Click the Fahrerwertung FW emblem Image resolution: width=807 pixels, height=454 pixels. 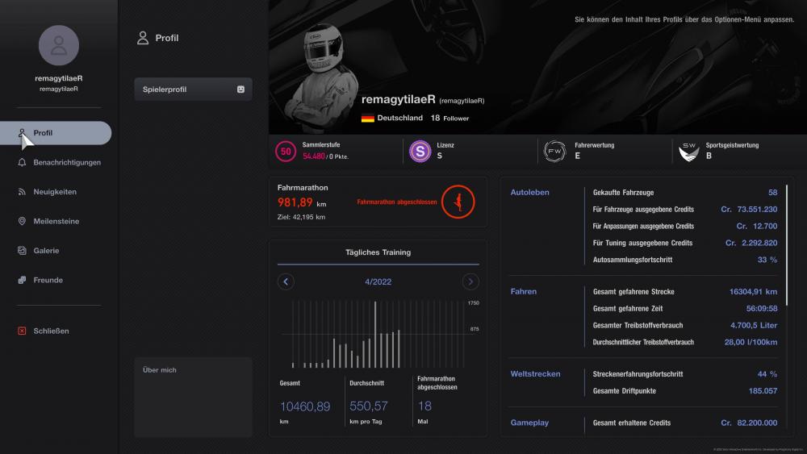[554, 151]
